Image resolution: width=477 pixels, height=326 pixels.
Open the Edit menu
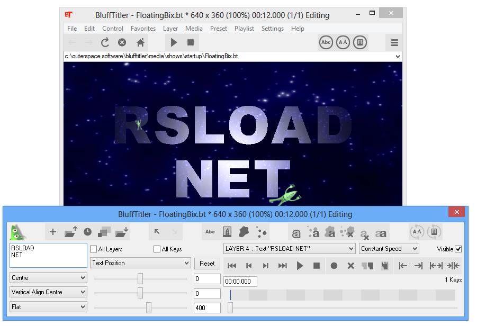89,29
